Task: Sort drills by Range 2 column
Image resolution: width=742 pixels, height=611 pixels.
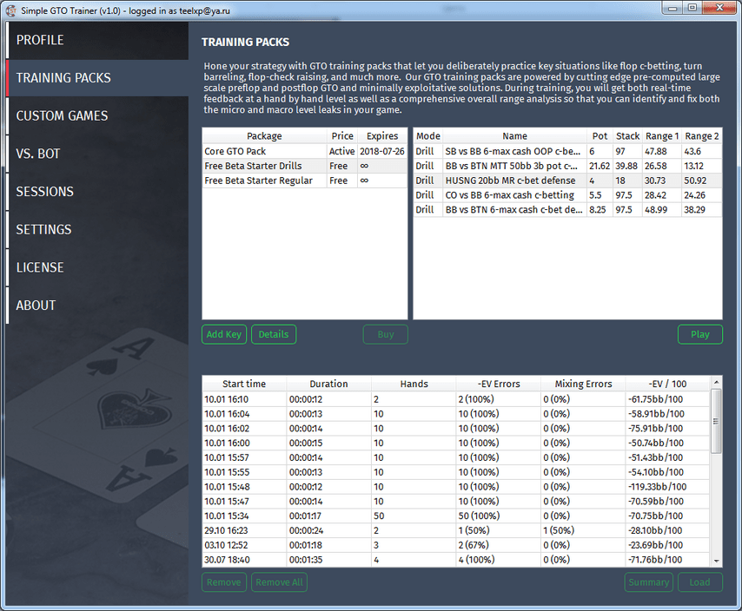Action: coord(702,136)
